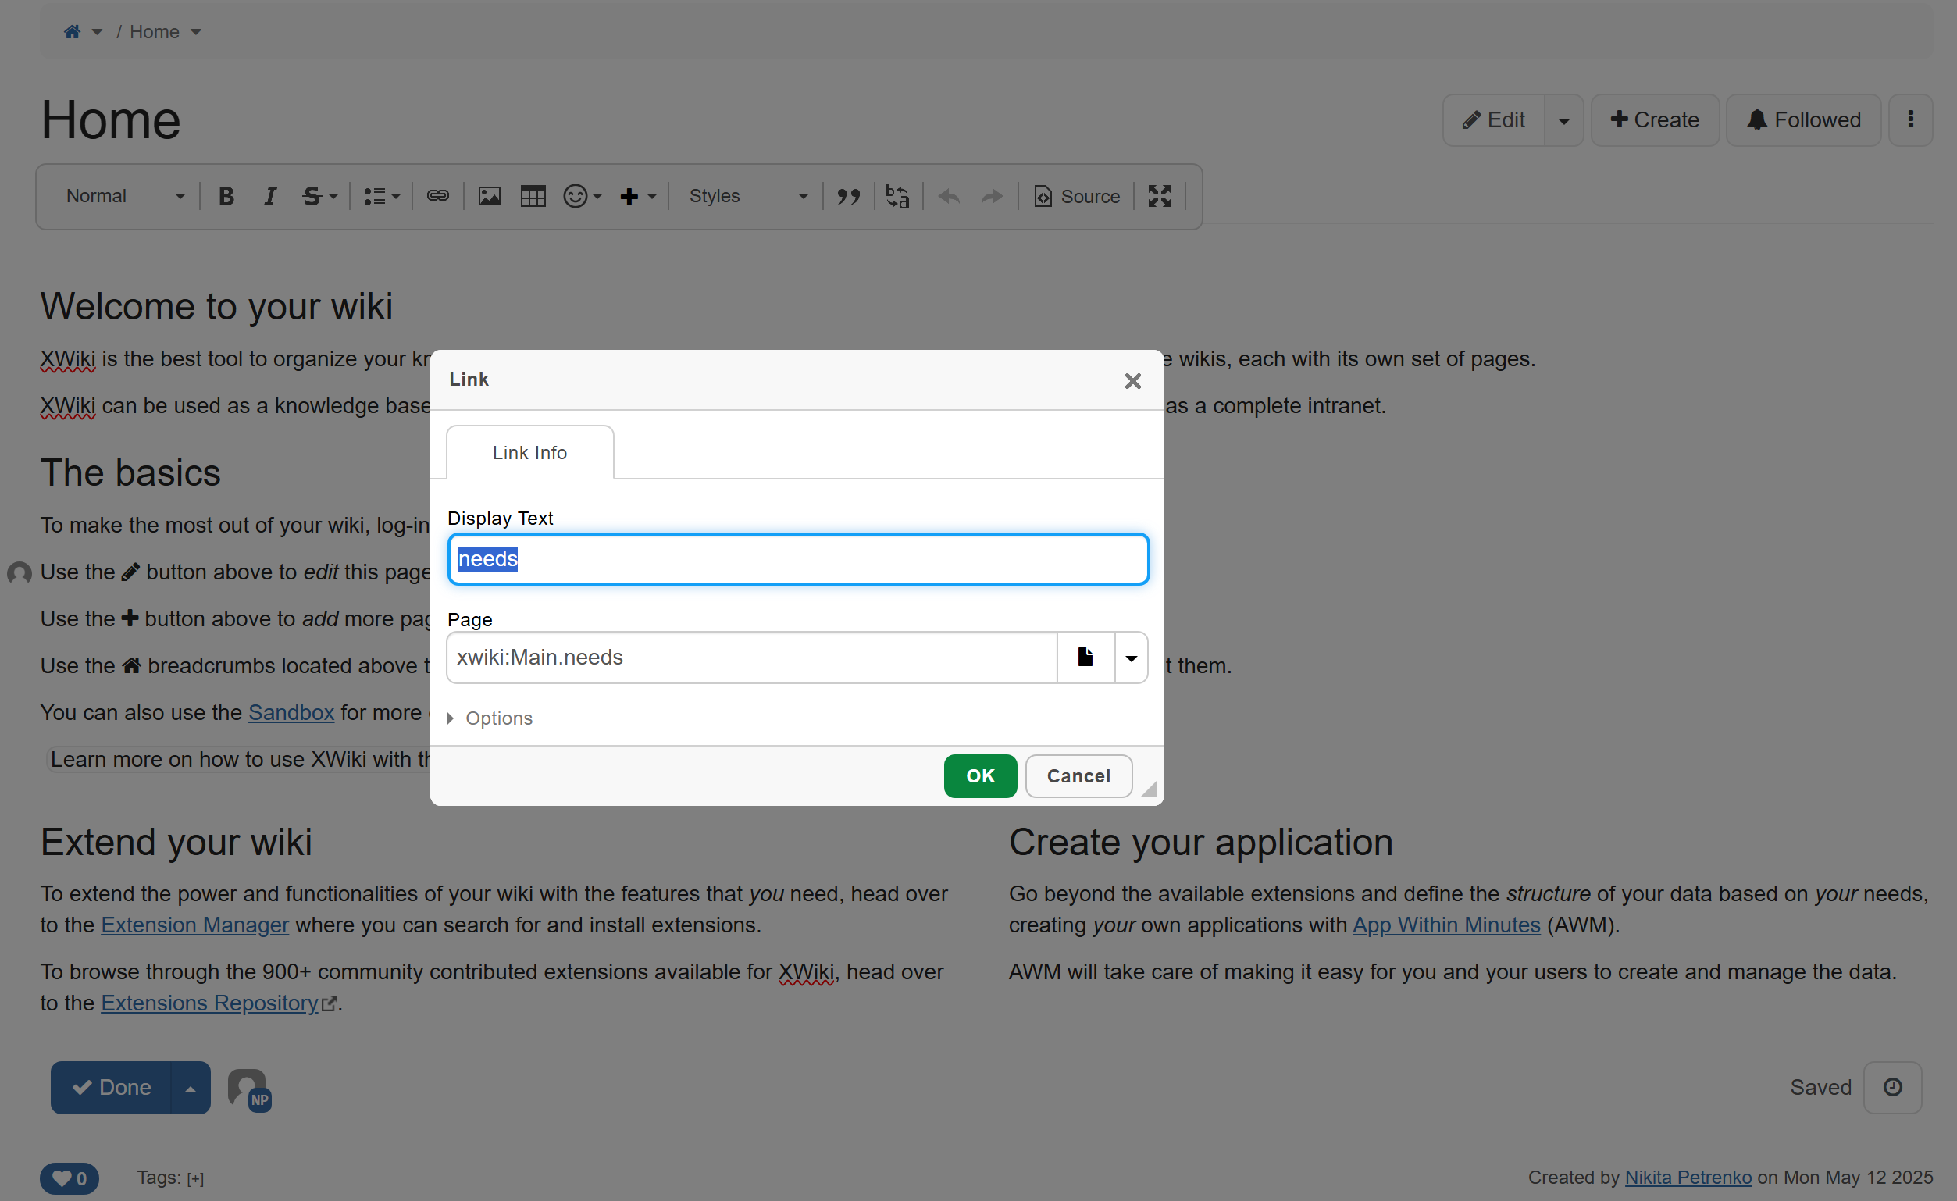
Task: Click the 'Create your application' heading
Action: point(1201,842)
